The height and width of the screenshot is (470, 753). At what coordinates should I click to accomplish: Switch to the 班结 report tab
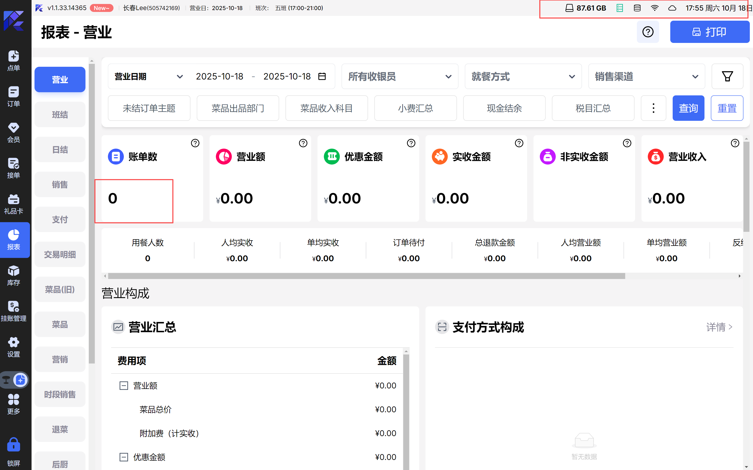[60, 115]
